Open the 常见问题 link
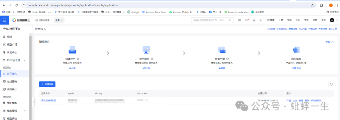This screenshot has height=120, width=340. tap(303, 29)
